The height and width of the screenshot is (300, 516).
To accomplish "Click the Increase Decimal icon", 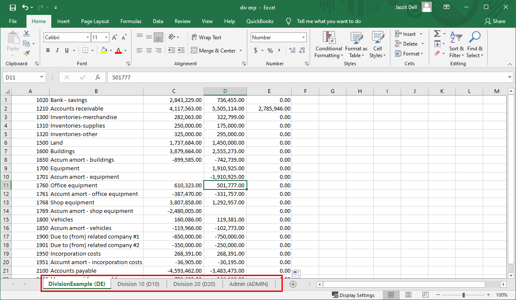I will (x=292, y=50).
